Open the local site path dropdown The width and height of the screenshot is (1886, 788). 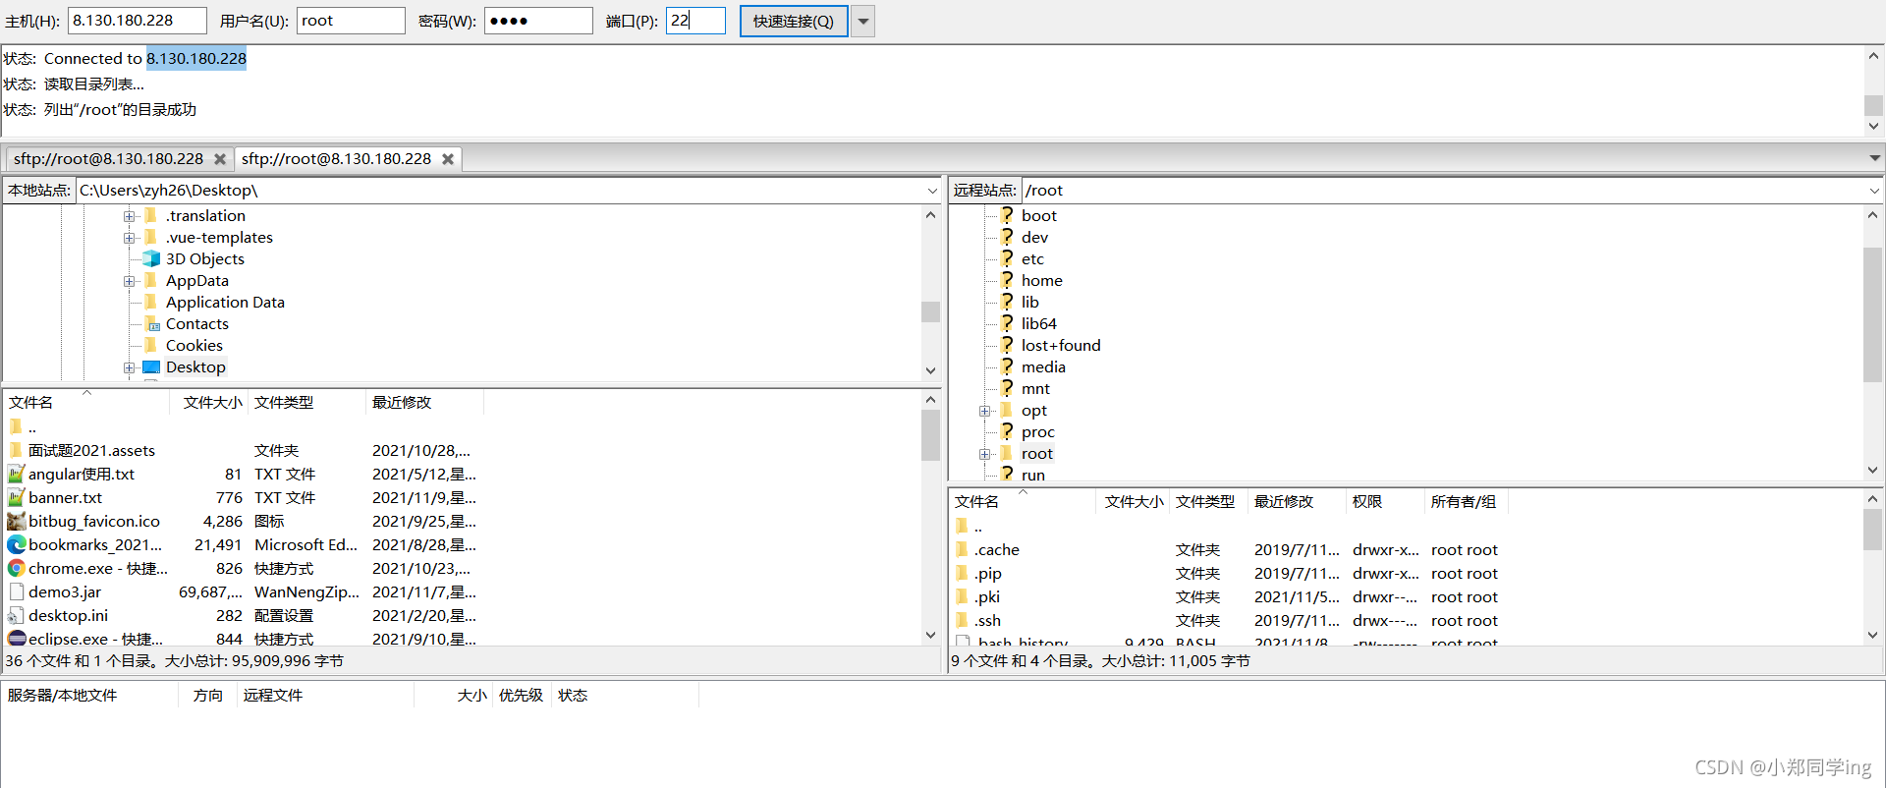pos(932,191)
